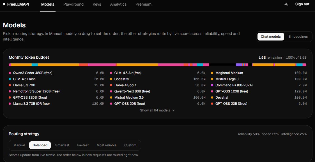Click the Routing strategy heading
Viewport: 315px width, 162px height.
(24, 134)
